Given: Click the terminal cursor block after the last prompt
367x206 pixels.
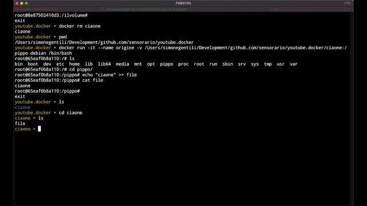Looking at the screenshot, I should coord(40,129).
